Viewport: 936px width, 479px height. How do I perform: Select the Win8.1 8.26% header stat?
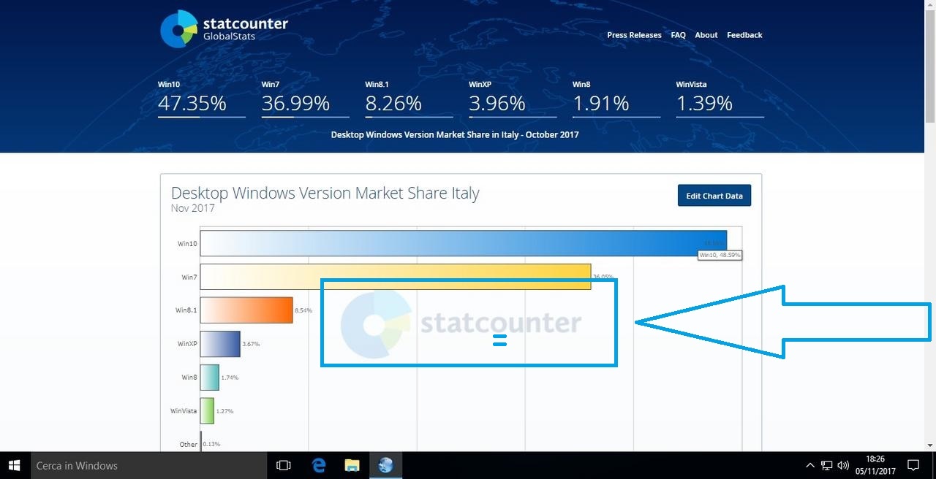pos(409,99)
